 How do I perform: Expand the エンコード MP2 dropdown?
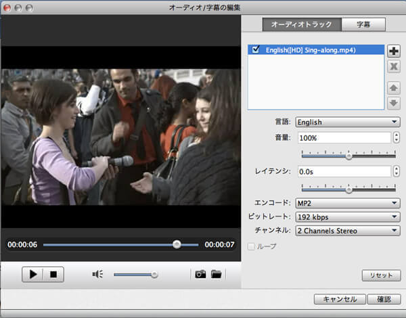coord(348,203)
